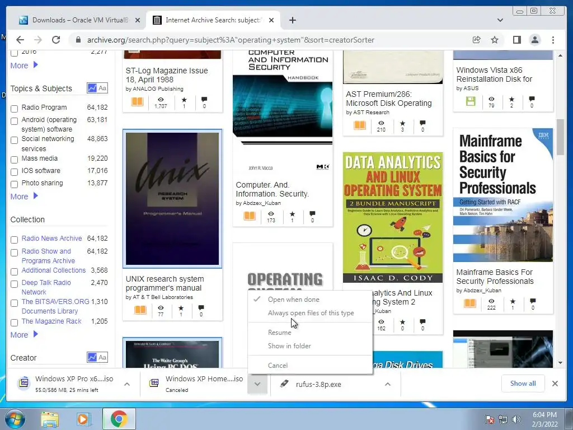Check Additional Collections filter
Image resolution: width=573 pixels, height=430 pixels.
[x=14, y=272]
